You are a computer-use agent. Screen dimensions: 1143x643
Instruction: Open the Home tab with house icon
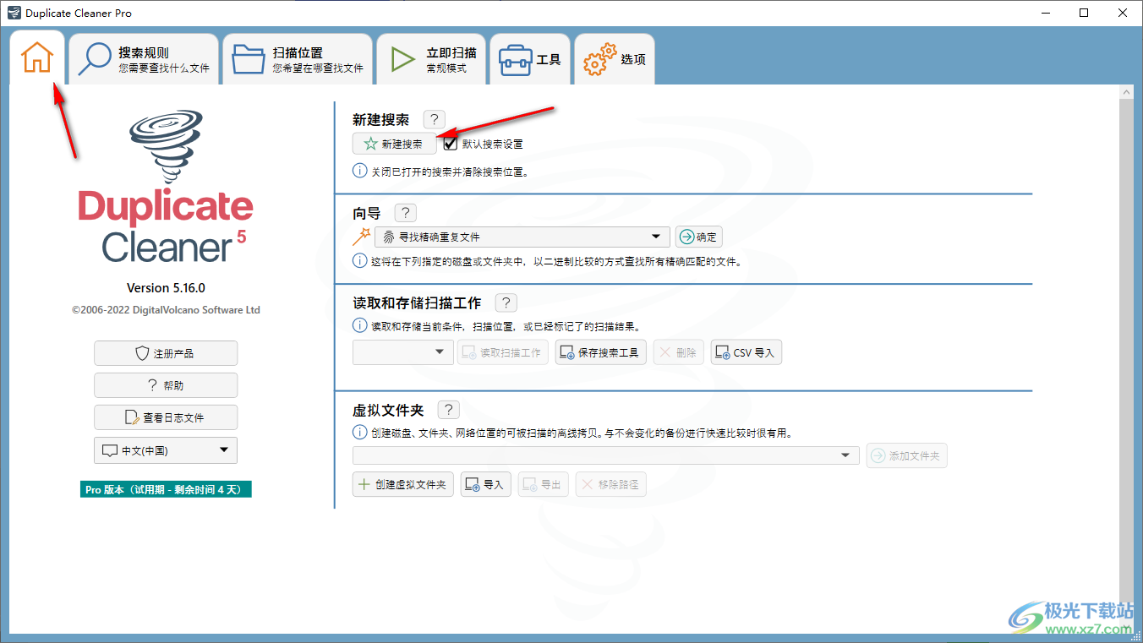[x=37, y=57]
